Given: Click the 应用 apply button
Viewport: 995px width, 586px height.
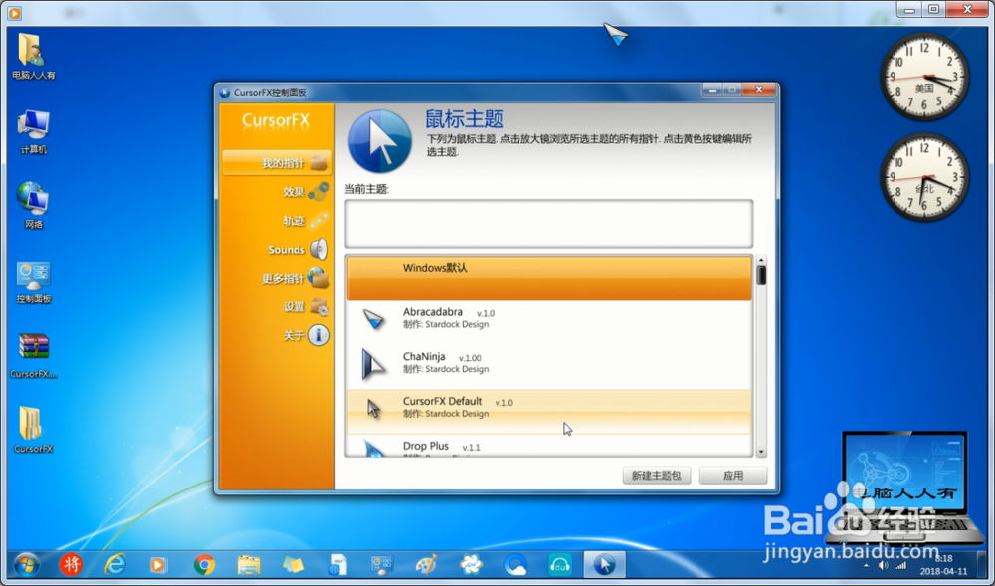Looking at the screenshot, I should click(733, 475).
